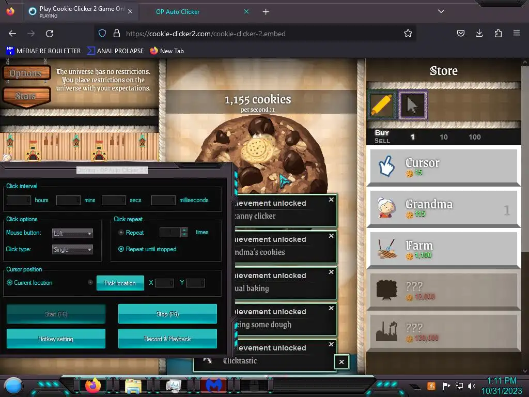This screenshot has height=397, width=529.
Task: Dismiss the 'some dough' achievement notification
Action: click(331, 308)
